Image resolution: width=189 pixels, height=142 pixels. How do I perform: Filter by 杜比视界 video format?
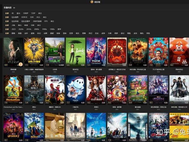[x=15, y=17]
